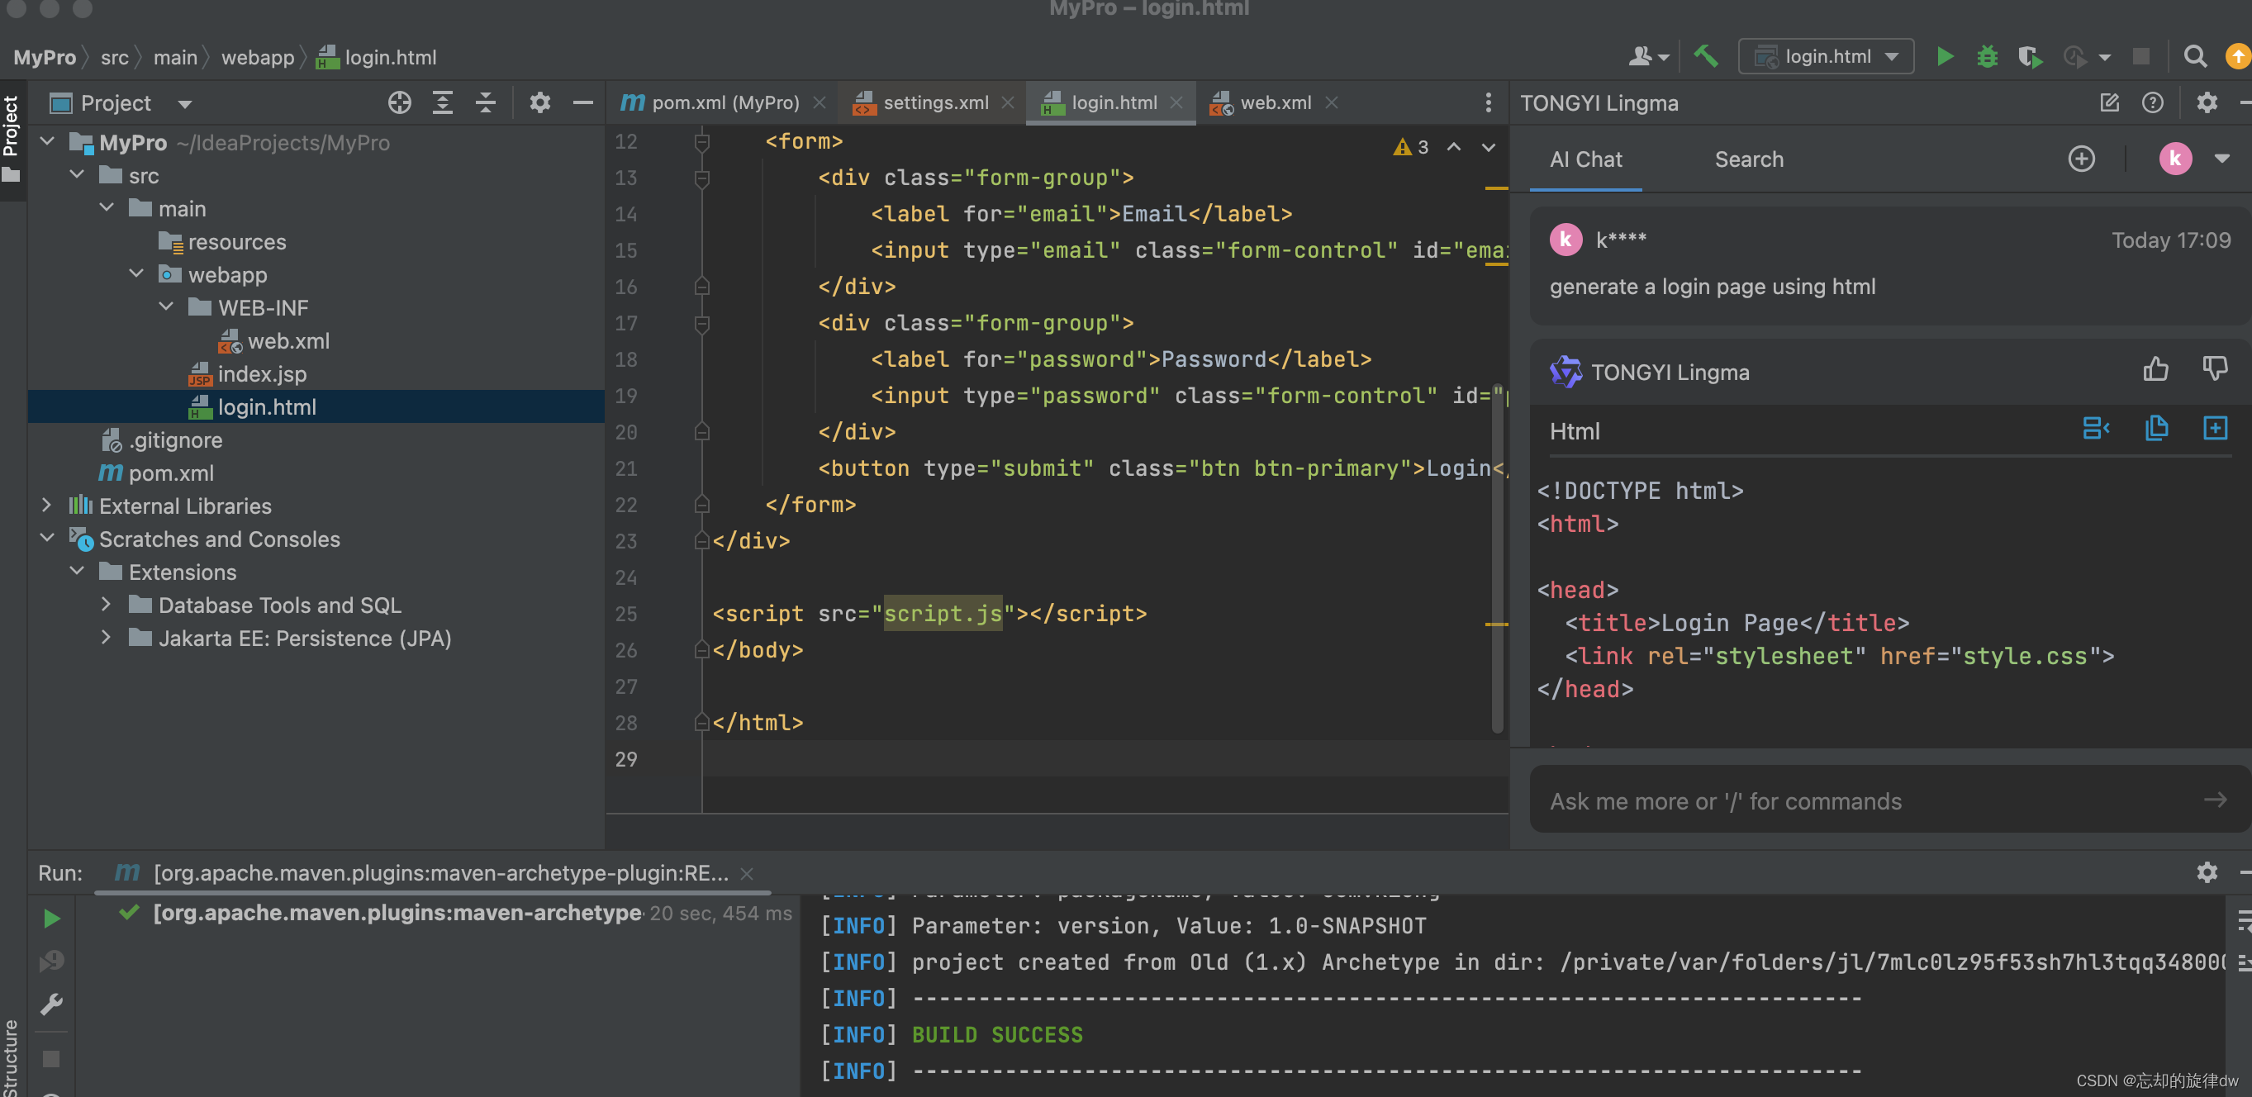Click the orange update arrow icon
The height and width of the screenshot is (1097, 2252).
(2237, 57)
